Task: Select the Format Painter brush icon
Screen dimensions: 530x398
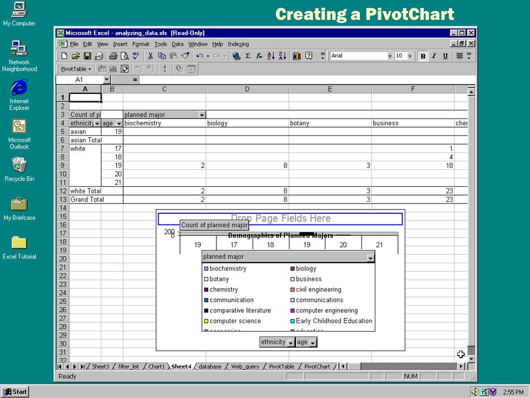Action: 185,56
